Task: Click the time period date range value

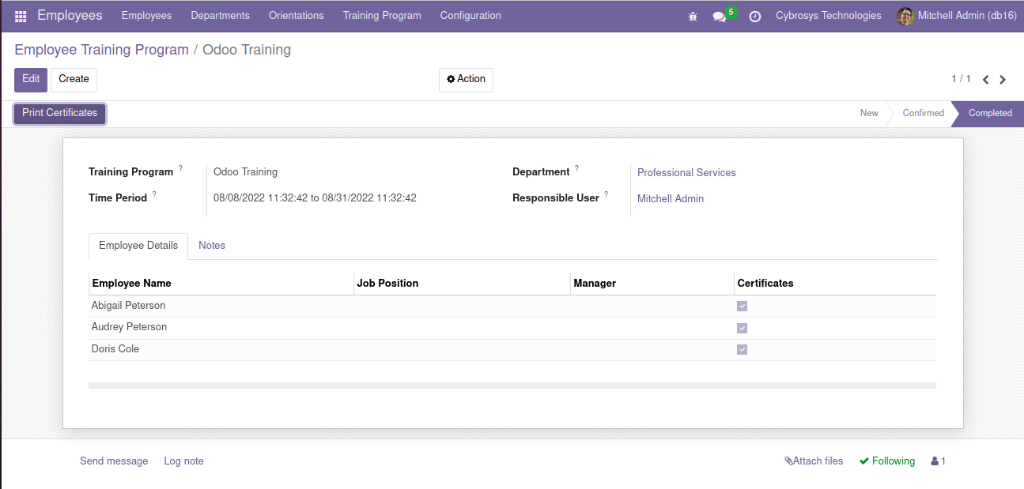Action: point(315,198)
